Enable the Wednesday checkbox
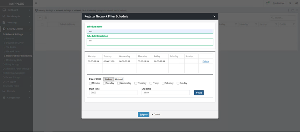Viewport: 300px width, 132px height. [x=119, y=83]
